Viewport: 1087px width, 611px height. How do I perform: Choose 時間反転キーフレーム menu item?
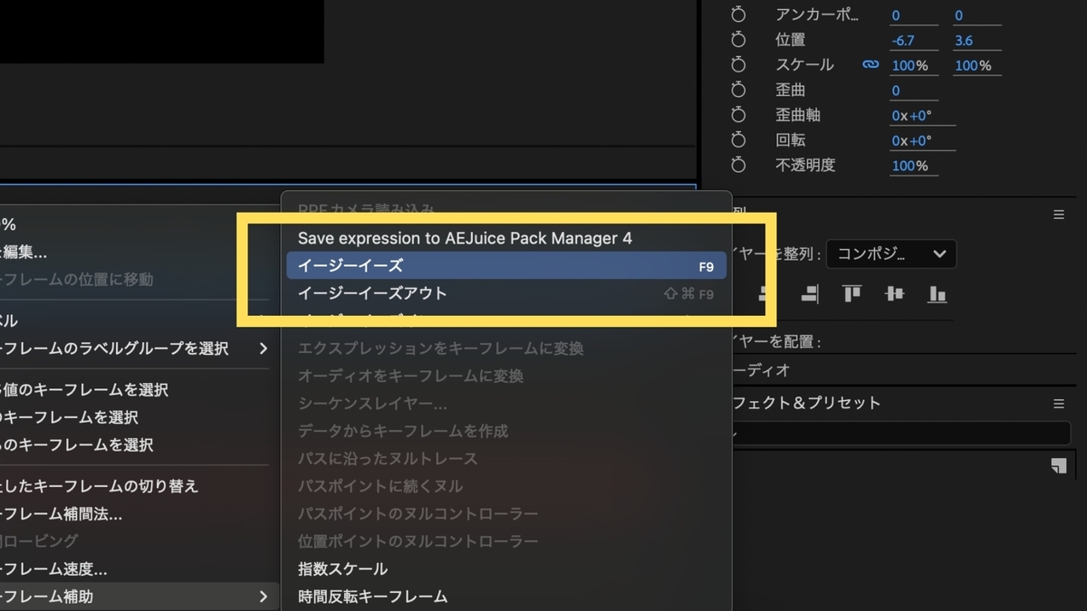click(x=506, y=597)
